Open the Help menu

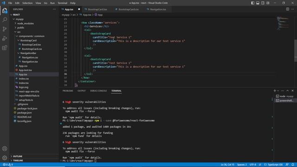[x=73, y=3]
